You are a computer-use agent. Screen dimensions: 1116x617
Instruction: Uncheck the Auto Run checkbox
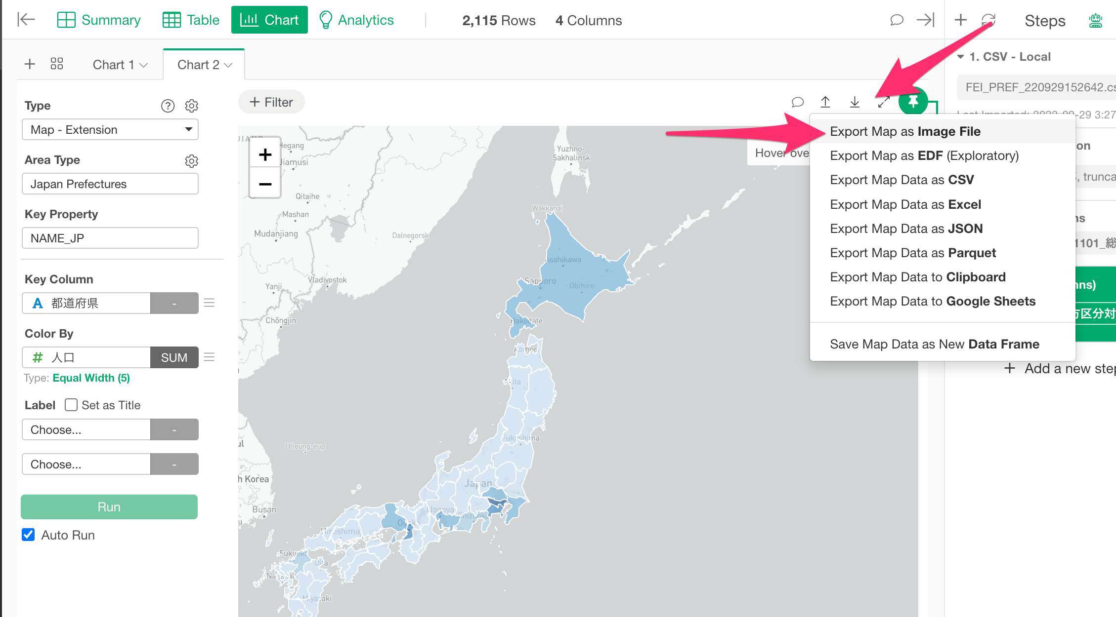[29, 535]
